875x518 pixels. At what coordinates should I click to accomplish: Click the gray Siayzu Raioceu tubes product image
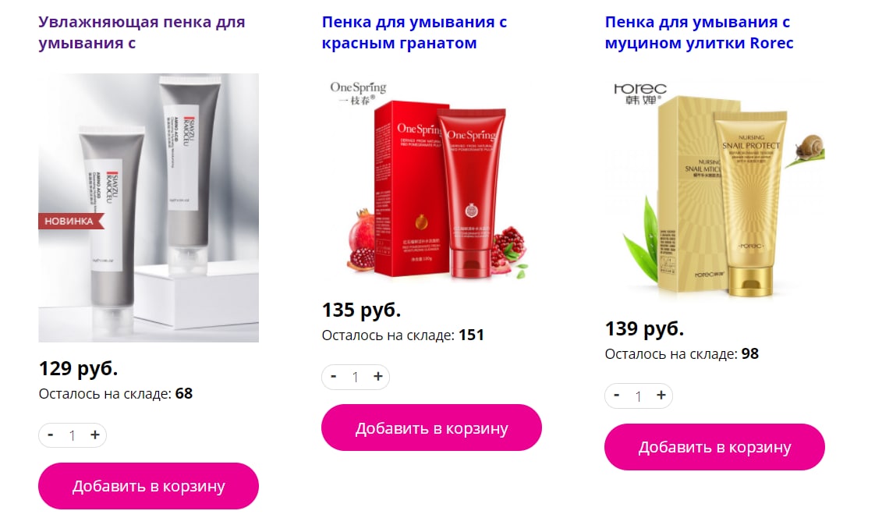pos(148,208)
